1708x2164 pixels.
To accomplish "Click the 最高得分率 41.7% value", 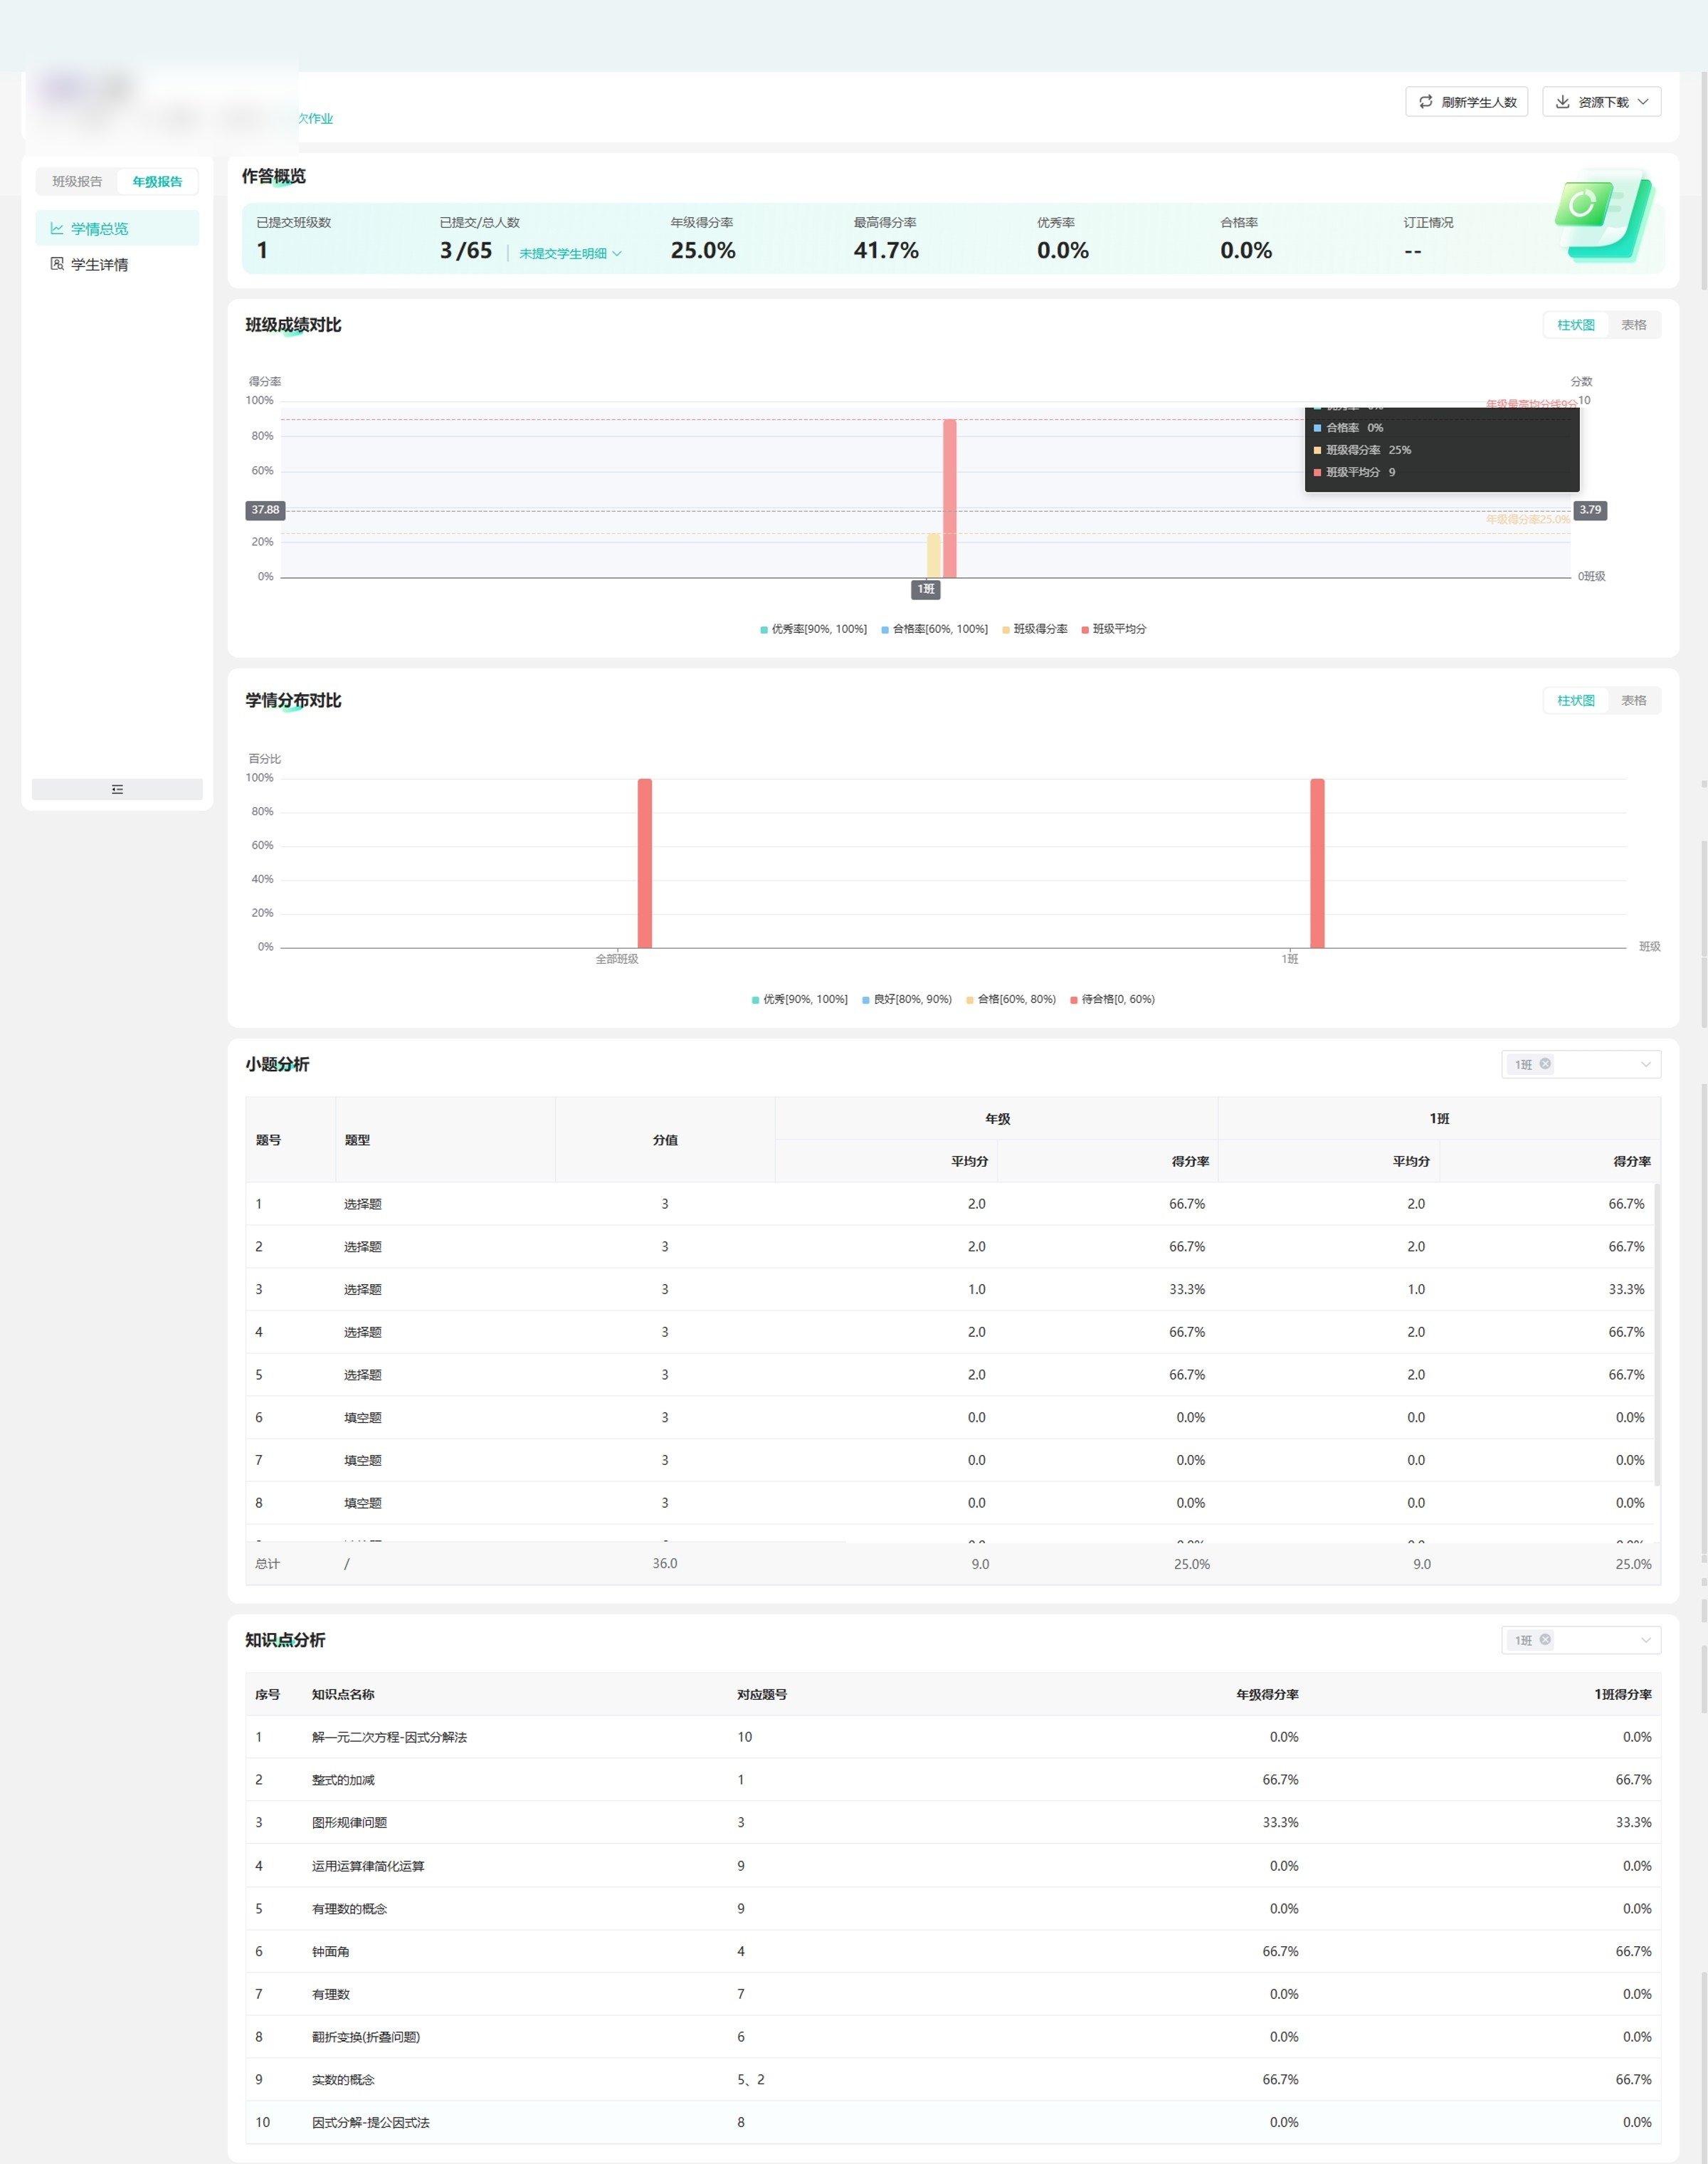I will pyautogui.click(x=886, y=250).
